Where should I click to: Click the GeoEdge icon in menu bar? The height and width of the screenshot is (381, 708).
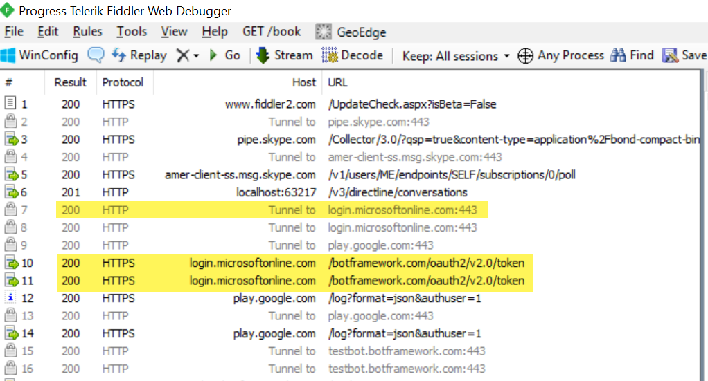tap(324, 32)
